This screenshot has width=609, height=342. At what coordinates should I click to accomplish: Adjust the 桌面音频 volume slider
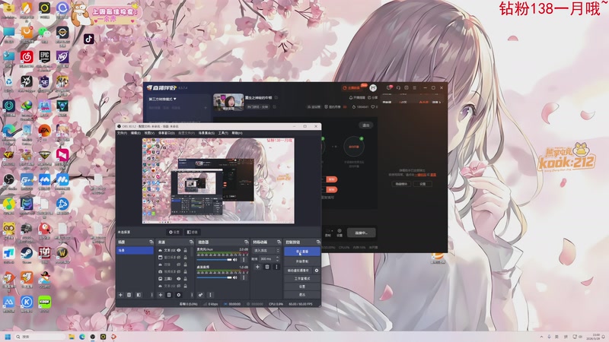click(x=215, y=277)
